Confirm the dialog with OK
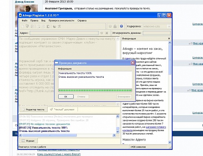Screen dimensions: 203x156 (x=66, y=97)
